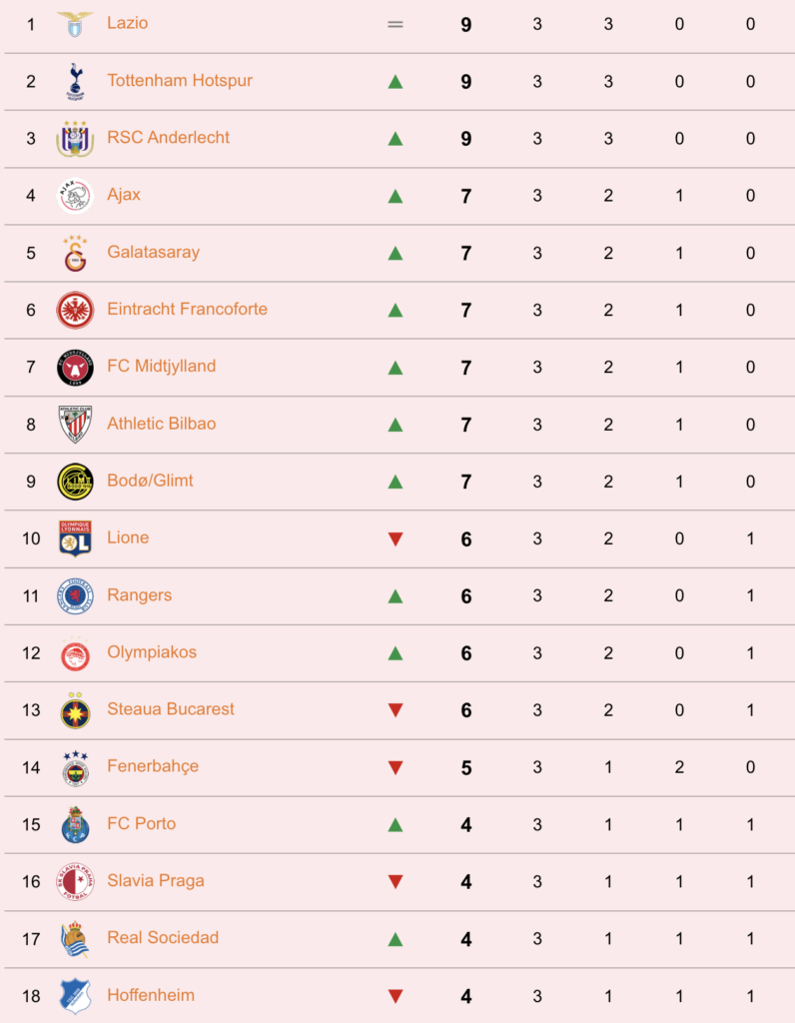Click the Lazio club crest
This screenshot has height=1023, width=795.
[75, 24]
